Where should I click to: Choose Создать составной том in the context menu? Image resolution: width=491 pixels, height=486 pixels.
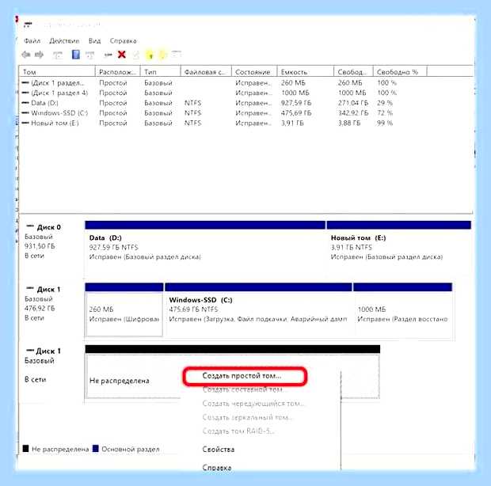[243, 389]
